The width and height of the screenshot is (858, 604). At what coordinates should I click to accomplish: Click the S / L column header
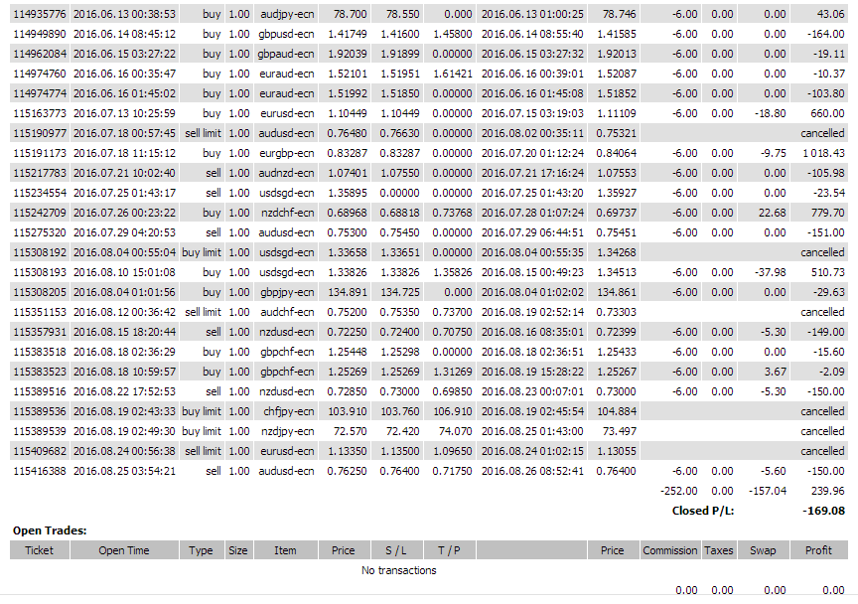(396, 550)
